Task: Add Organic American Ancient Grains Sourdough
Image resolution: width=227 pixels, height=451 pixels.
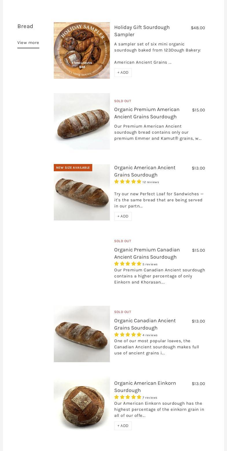Action: 123,216
